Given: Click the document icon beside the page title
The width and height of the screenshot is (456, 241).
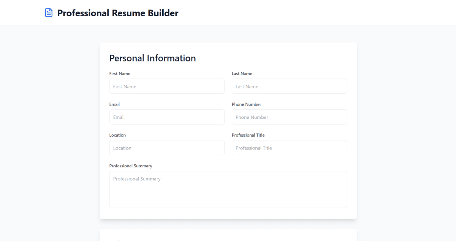Looking at the screenshot, I should click(x=49, y=12).
